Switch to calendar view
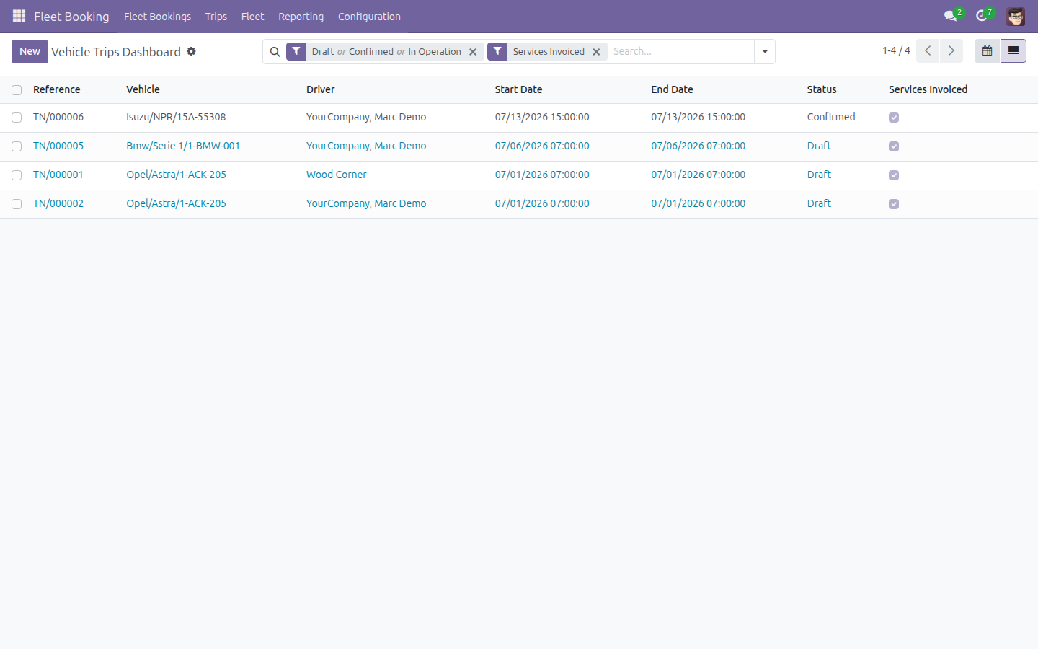1038x649 pixels. [x=988, y=50]
